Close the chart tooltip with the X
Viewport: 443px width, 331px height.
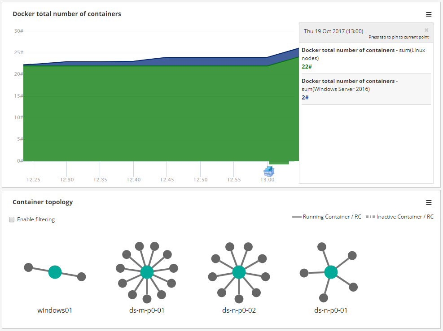pyautogui.click(x=426, y=30)
